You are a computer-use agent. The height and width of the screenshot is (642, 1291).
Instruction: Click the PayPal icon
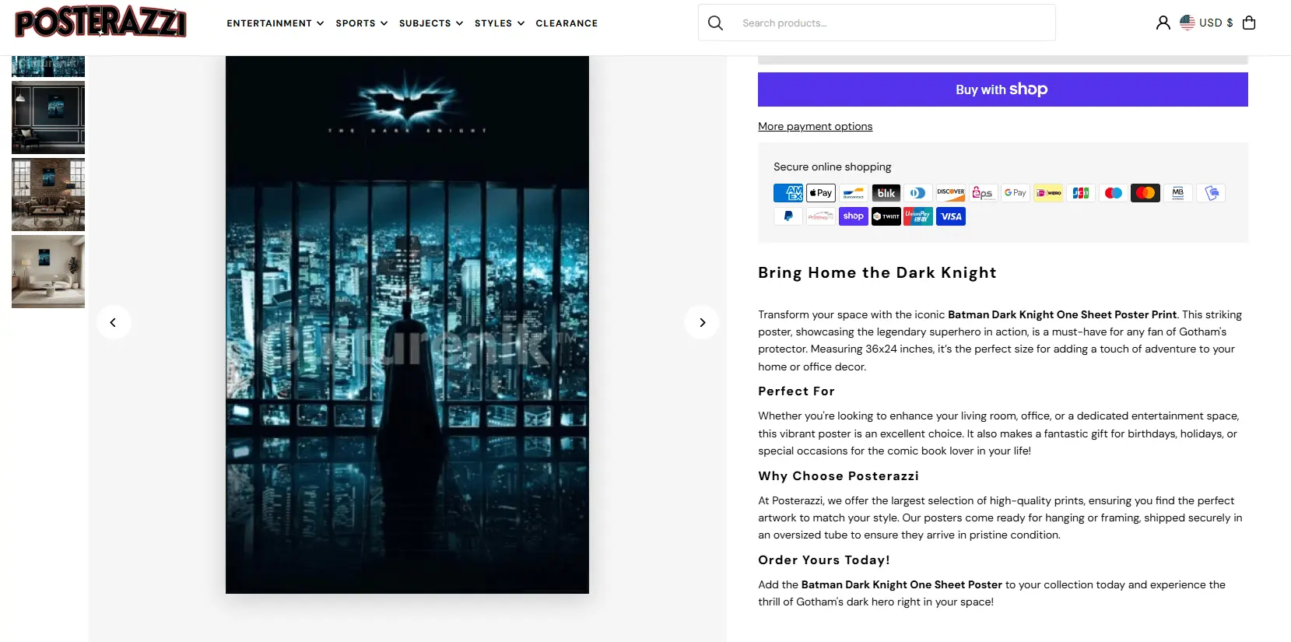point(788,216)
